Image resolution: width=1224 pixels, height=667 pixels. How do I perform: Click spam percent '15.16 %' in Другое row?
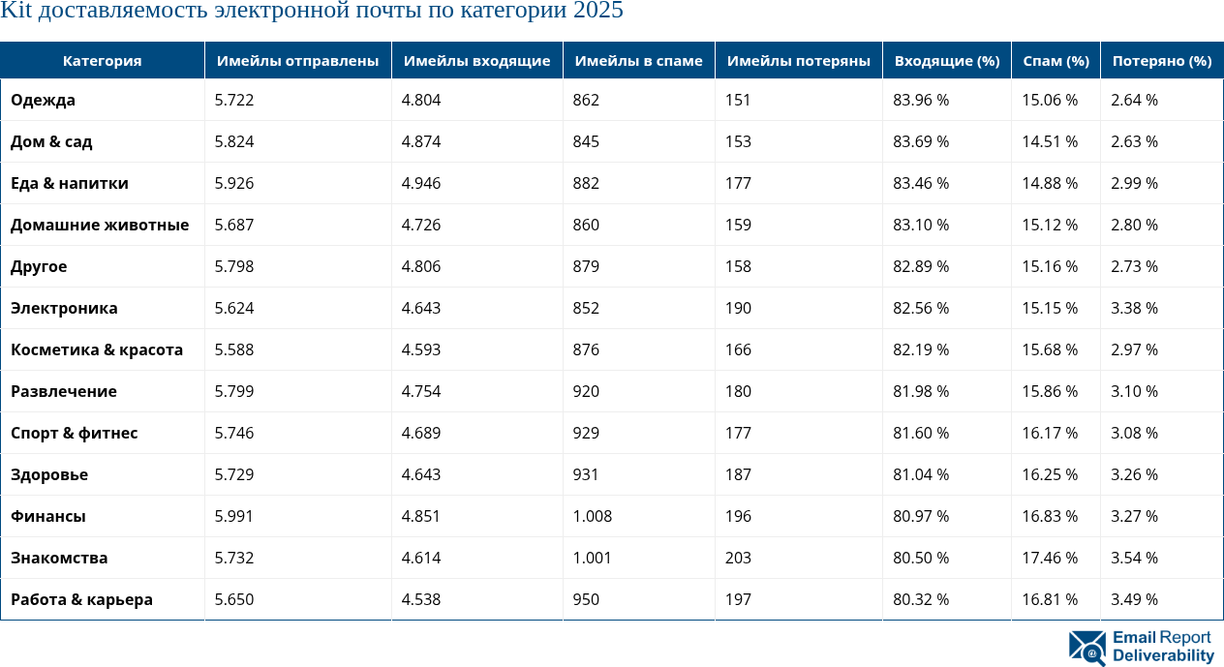point(1050,266)
